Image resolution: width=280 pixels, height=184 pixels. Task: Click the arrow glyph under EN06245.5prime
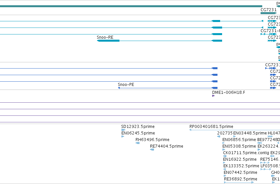coord(123,136)
